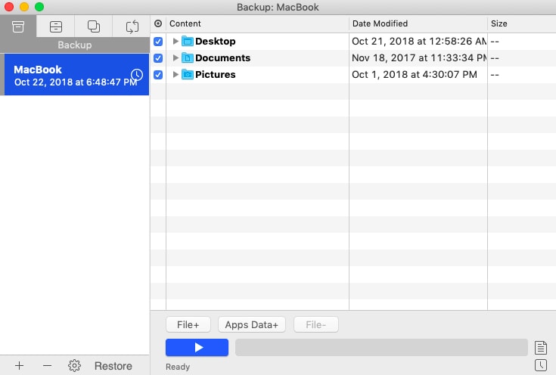Open the Archive tab icon
Image resolution: width=556 pixels, height=375 pixels.
coord(56,26)
